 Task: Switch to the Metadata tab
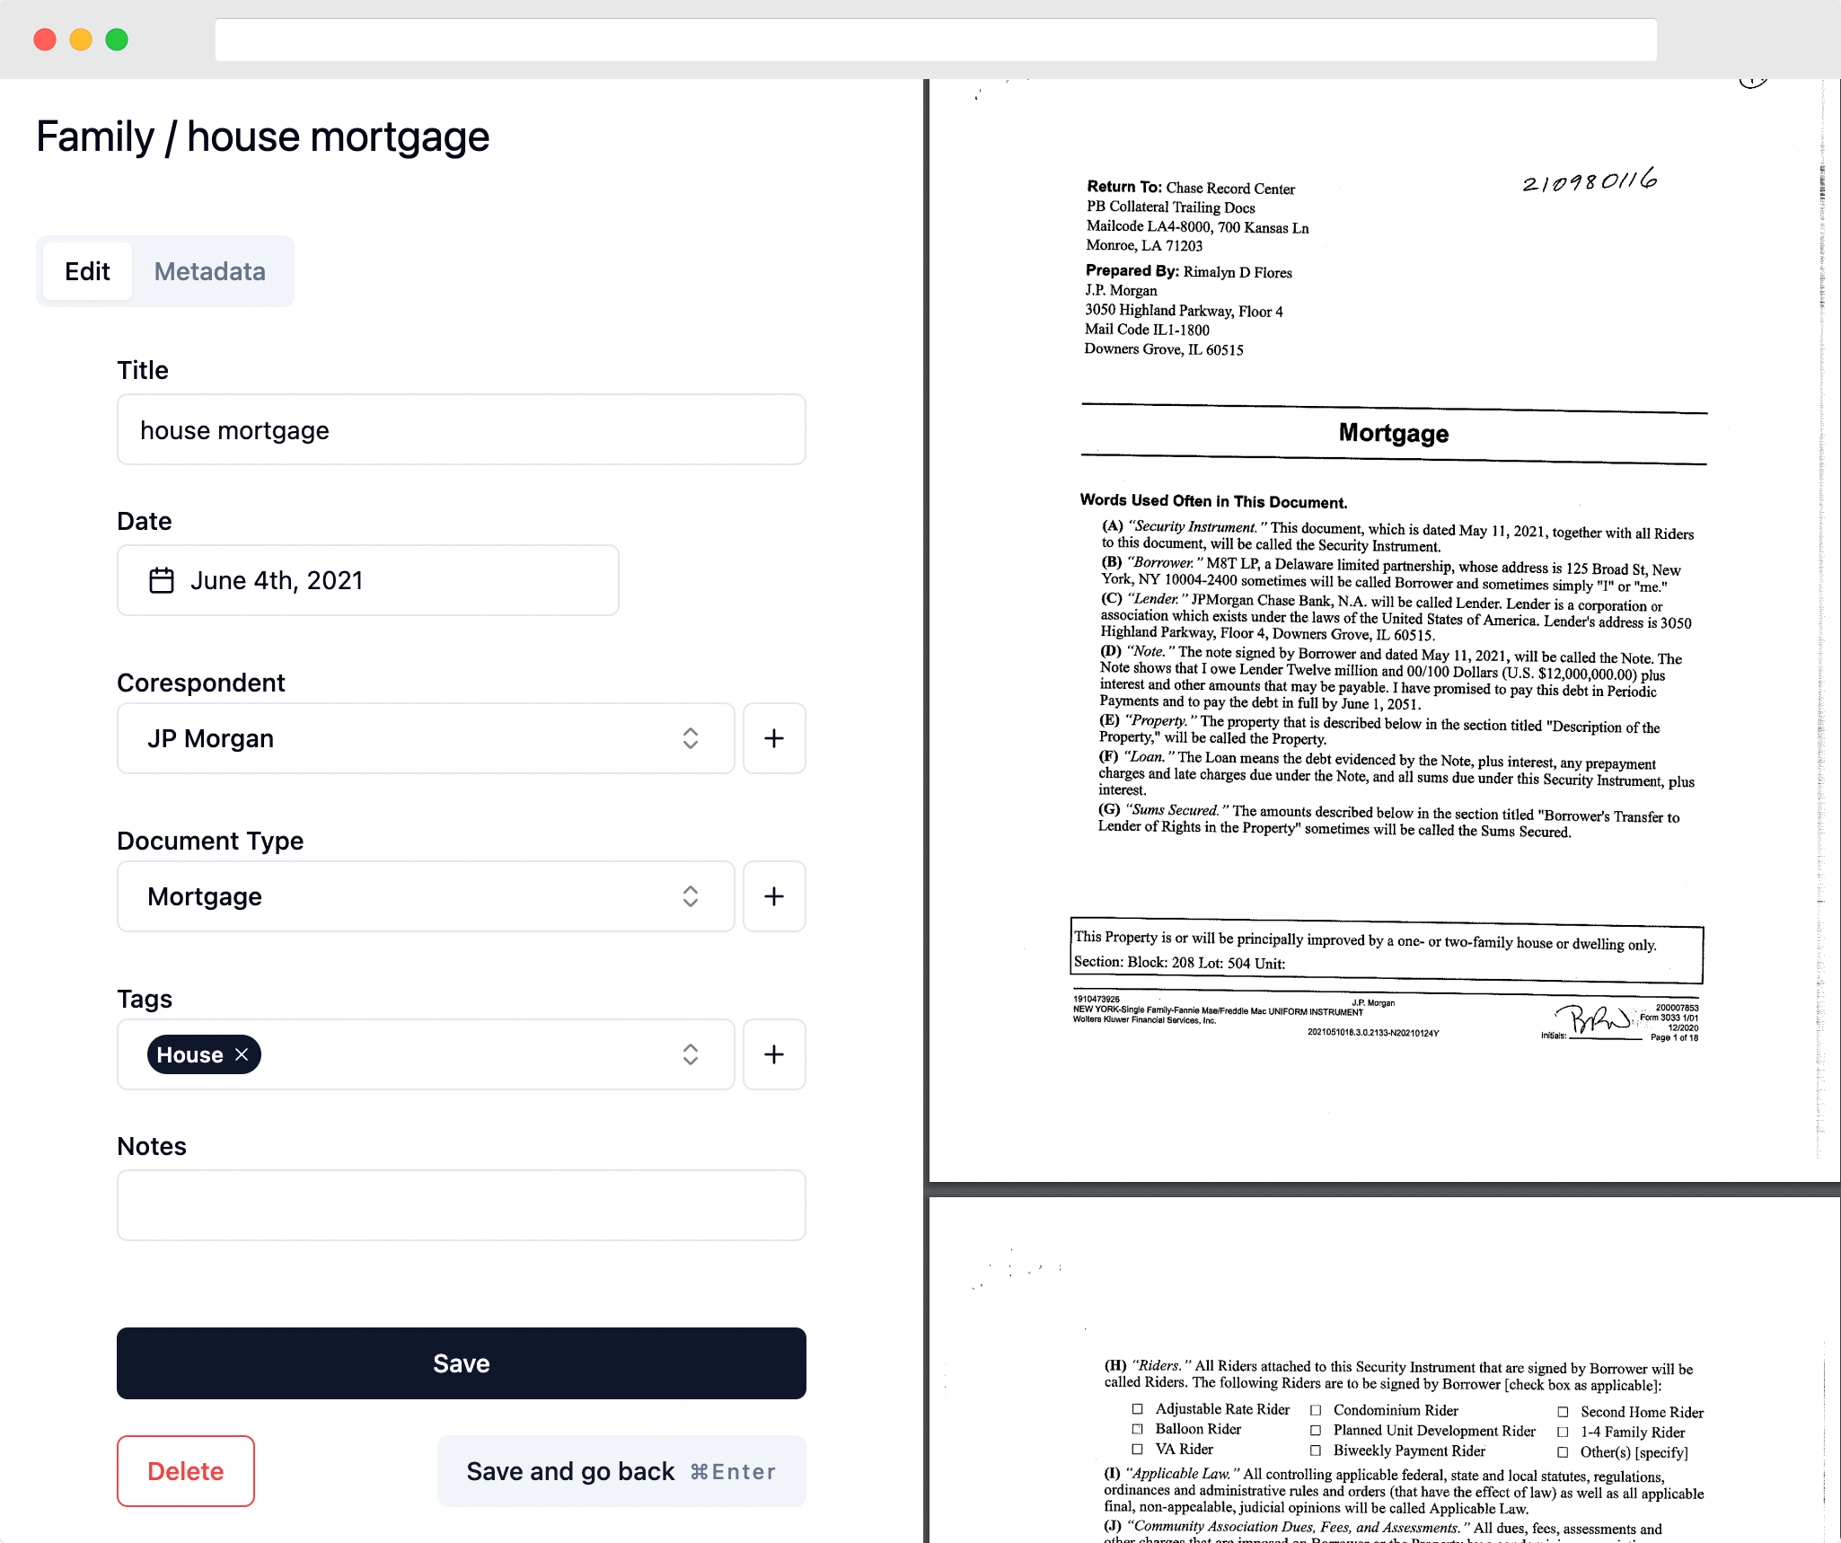(x=209, y=271)
